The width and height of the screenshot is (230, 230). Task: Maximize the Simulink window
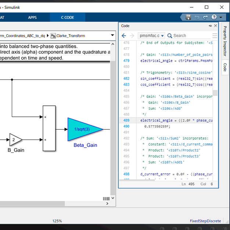tap(206, 7)
